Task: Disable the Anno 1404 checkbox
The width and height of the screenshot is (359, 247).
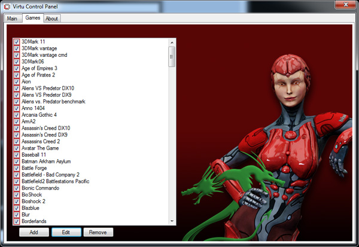Action: (x=17, y=108)
